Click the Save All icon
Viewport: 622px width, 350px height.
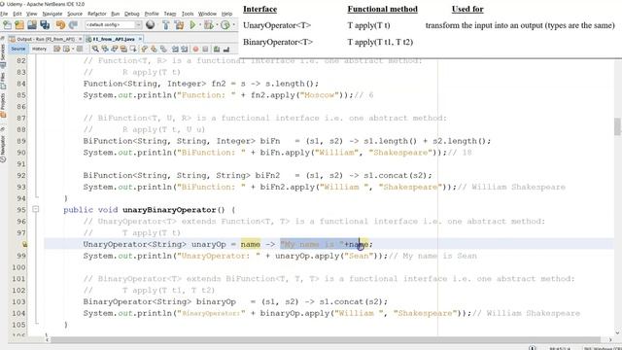(45, 24)
